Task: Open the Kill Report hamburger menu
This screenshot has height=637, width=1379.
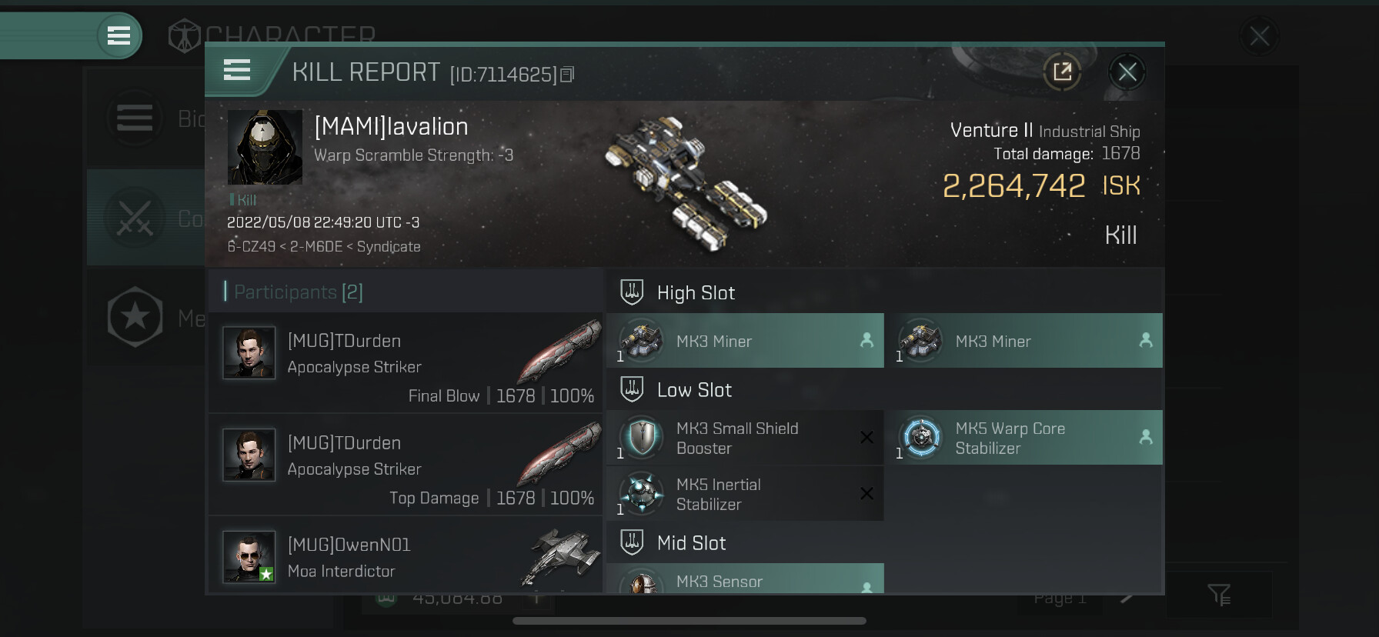Action: click(x=237, y=70)
